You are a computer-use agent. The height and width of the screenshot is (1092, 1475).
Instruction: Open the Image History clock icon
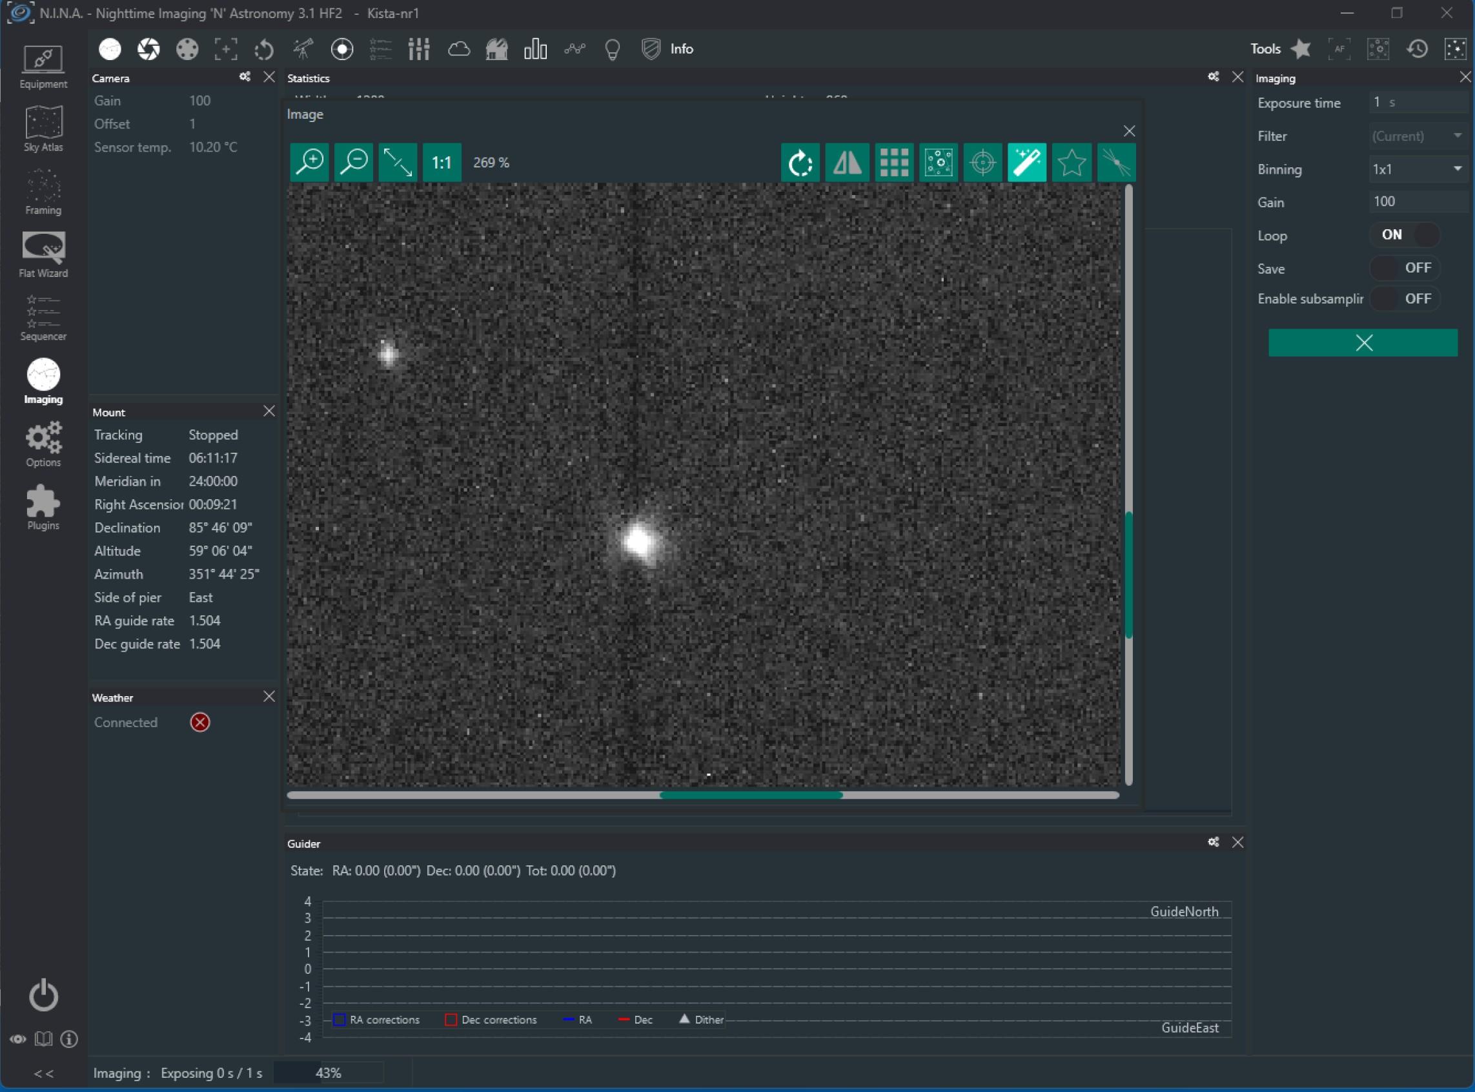pos(1417,49)
